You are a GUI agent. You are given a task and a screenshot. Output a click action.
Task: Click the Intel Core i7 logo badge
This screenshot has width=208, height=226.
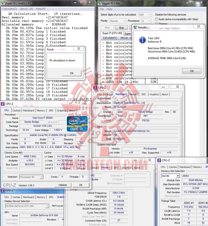(x=77, y=124)
